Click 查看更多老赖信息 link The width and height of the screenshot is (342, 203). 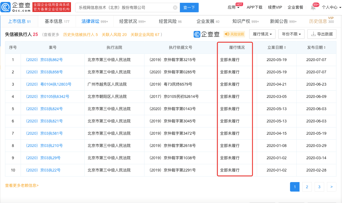[22, 185]
